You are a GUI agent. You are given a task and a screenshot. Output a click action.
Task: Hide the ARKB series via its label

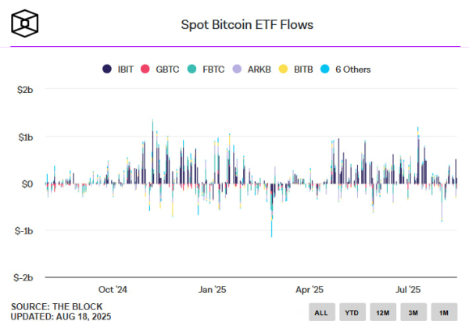pyautogui.click(x=260, y=70)
